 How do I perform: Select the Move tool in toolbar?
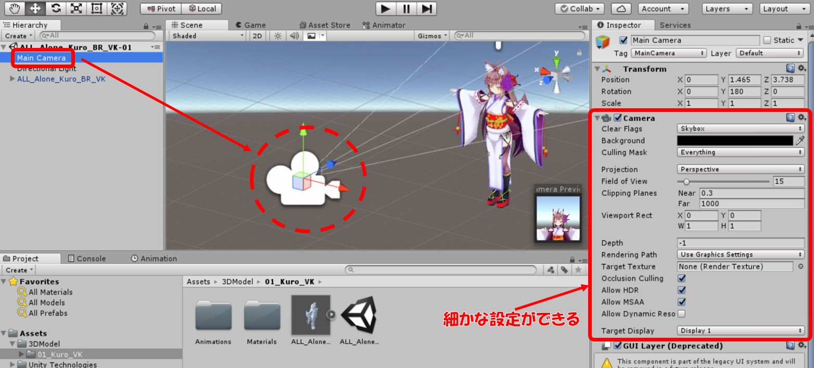pyautogui.click(x=35, y=8)
